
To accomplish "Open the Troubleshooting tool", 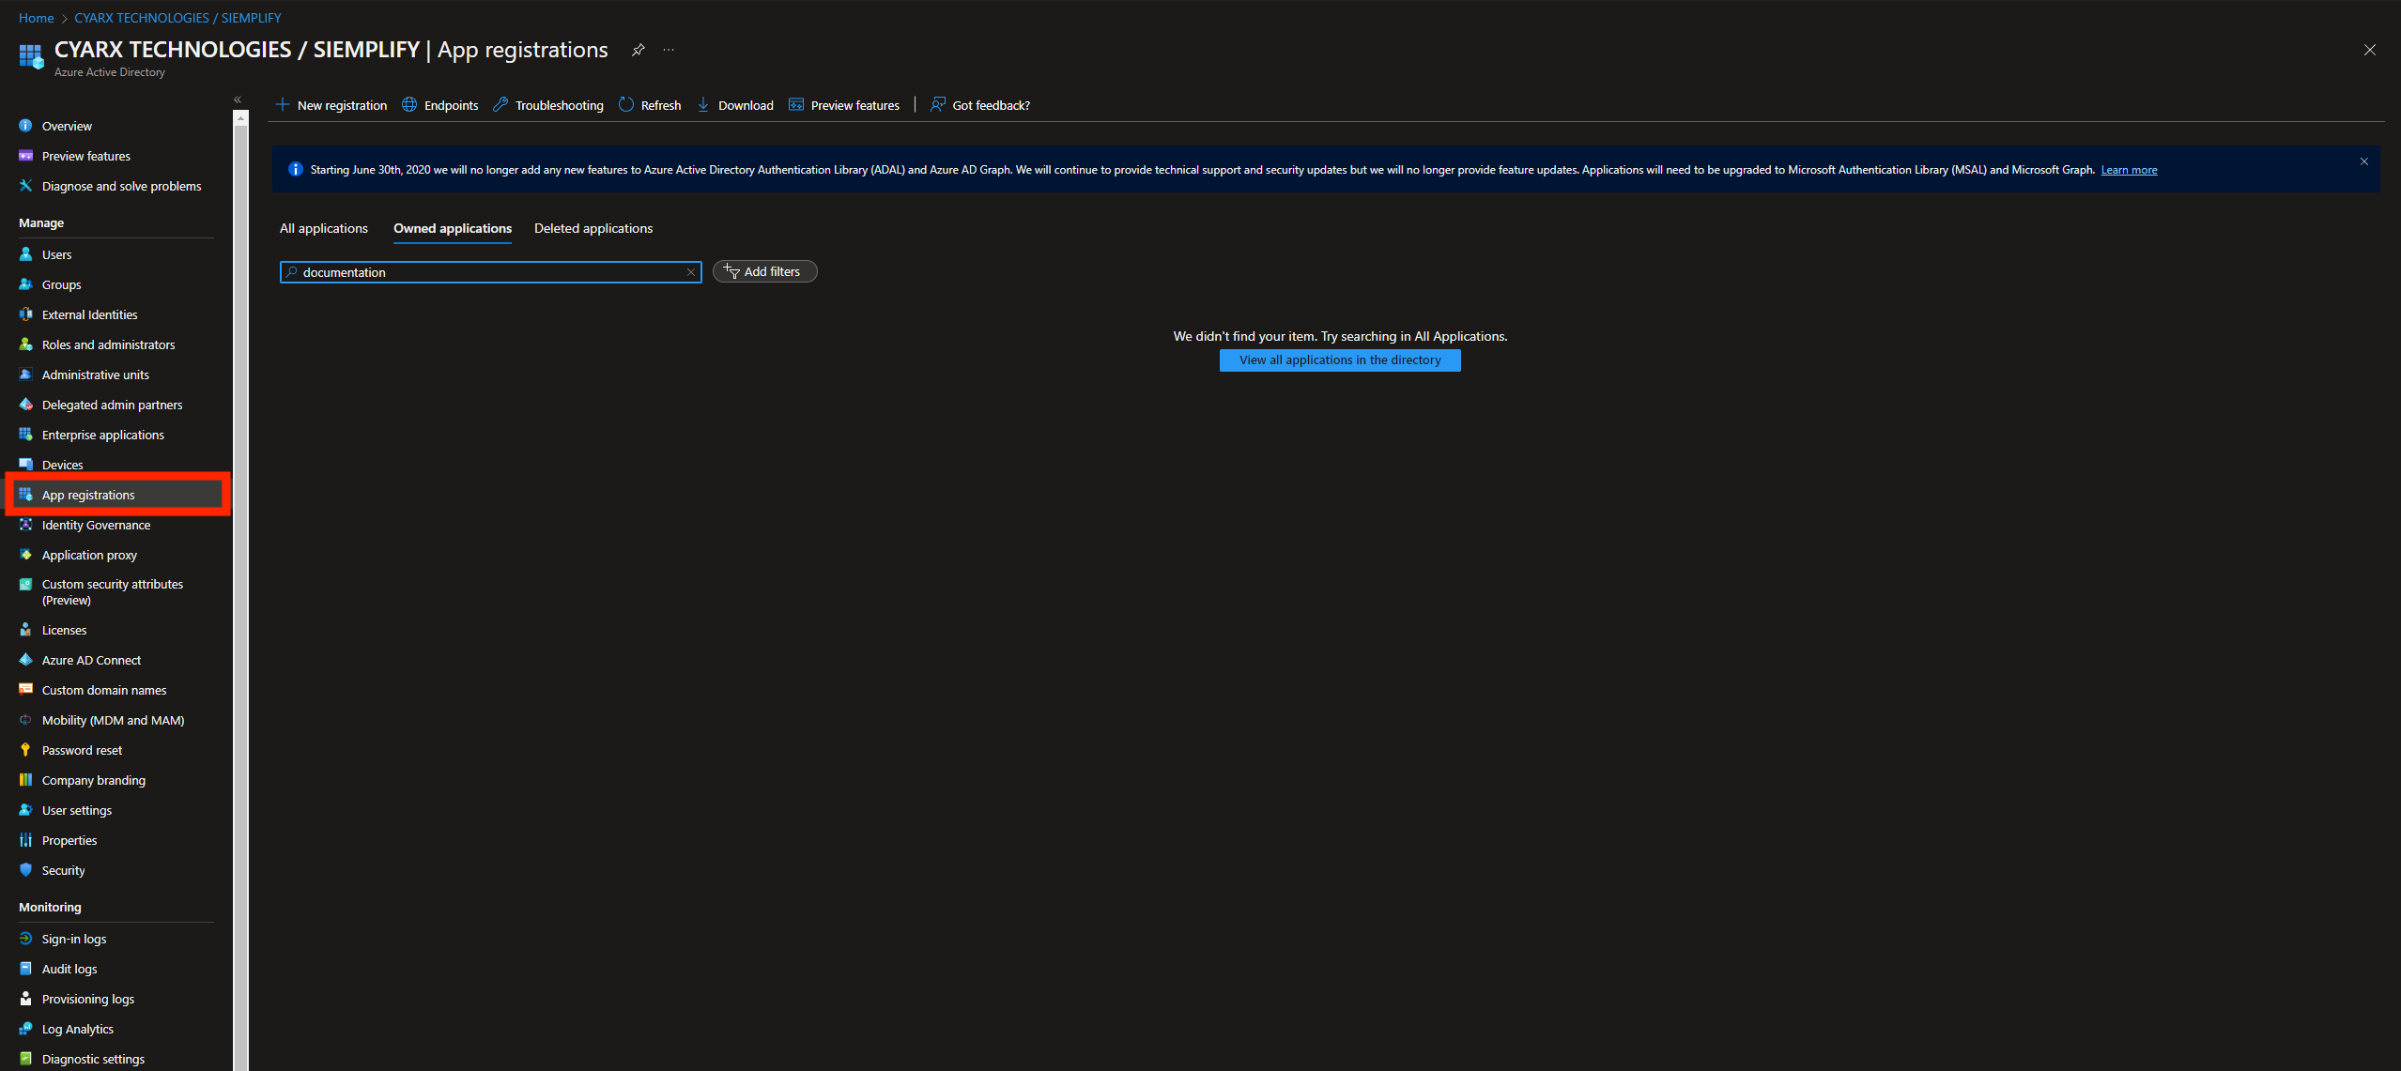I will tap(547, 104).
